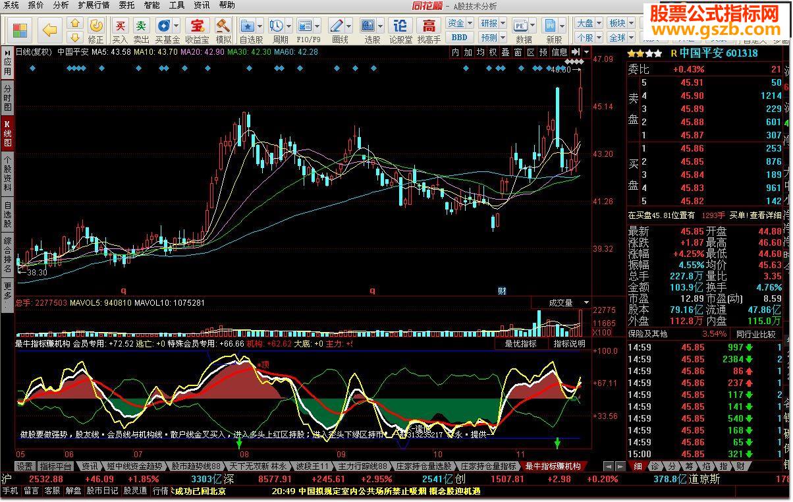
Task: Click the up arrow toolbar icon
Action: coord(75,24)
